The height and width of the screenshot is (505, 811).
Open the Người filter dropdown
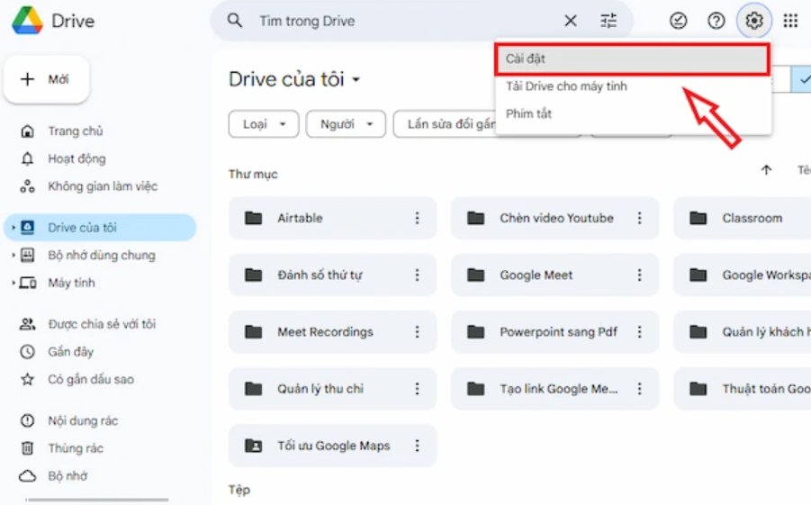tap(346, 123)
